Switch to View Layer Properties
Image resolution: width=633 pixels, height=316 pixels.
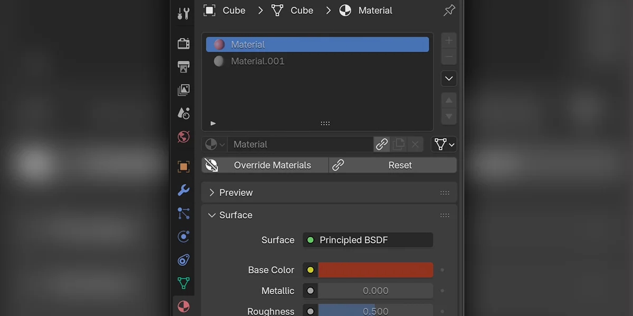[183, 90]
